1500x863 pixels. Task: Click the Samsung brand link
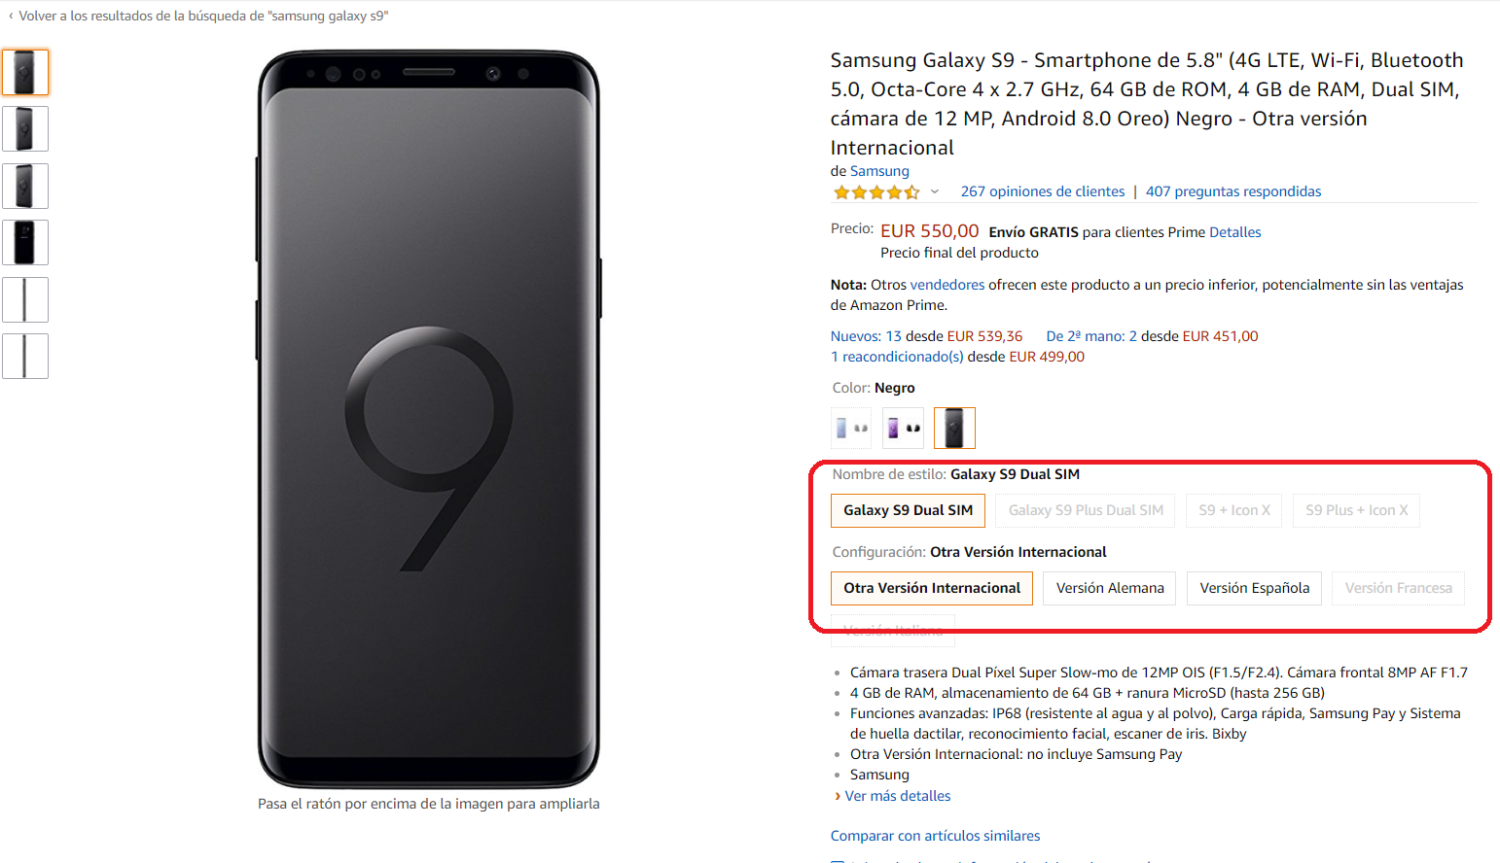[879, 171]
